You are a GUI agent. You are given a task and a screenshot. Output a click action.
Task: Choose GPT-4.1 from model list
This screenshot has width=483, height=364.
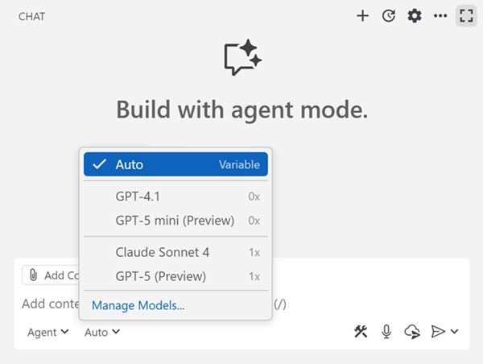tap(175, 196)
